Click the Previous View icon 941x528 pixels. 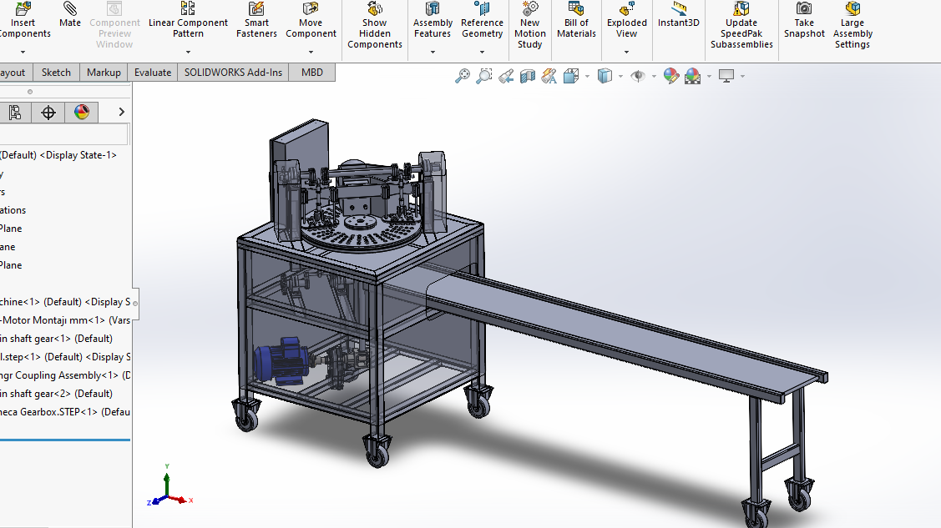506,76
